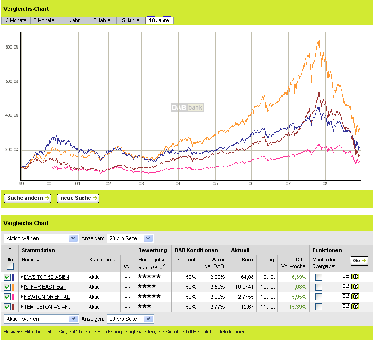Switch chart to the 5 Jahre tab
Viewport: 375px width, 341px height.
point(131,21)
